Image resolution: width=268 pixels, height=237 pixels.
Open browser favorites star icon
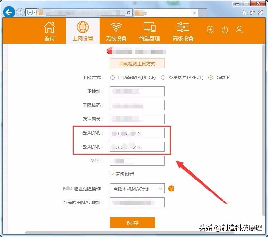(x=252, y=12)
